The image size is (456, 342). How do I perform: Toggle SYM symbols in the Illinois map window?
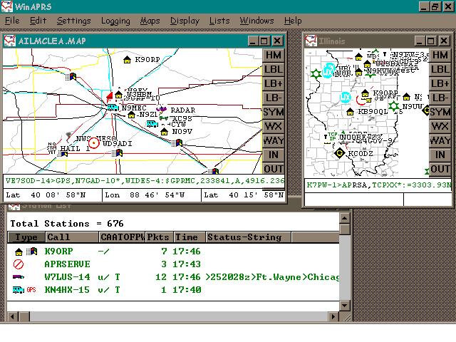440,112
